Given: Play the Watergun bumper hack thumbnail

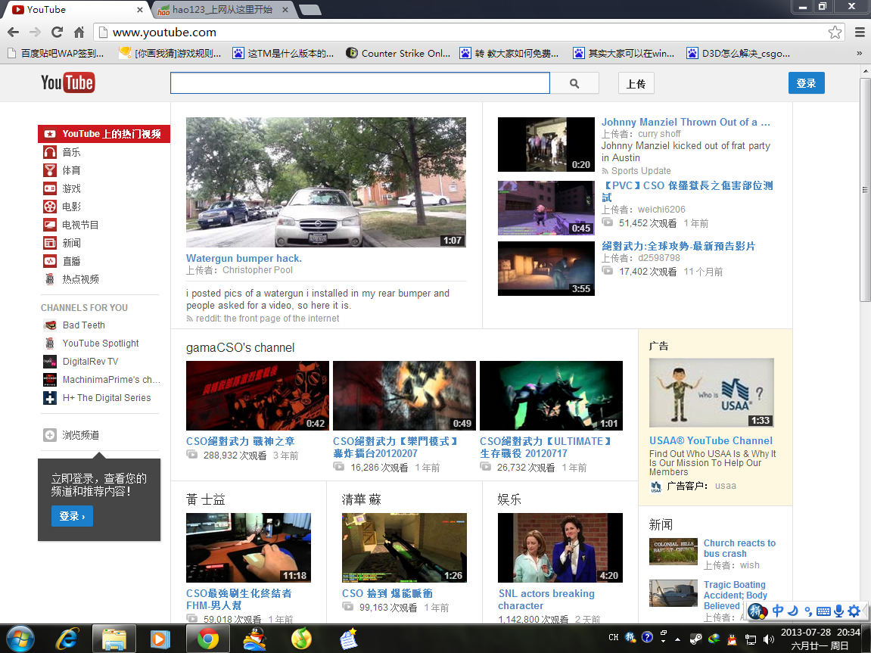Looking at the screenshot, I should [326, 182].
